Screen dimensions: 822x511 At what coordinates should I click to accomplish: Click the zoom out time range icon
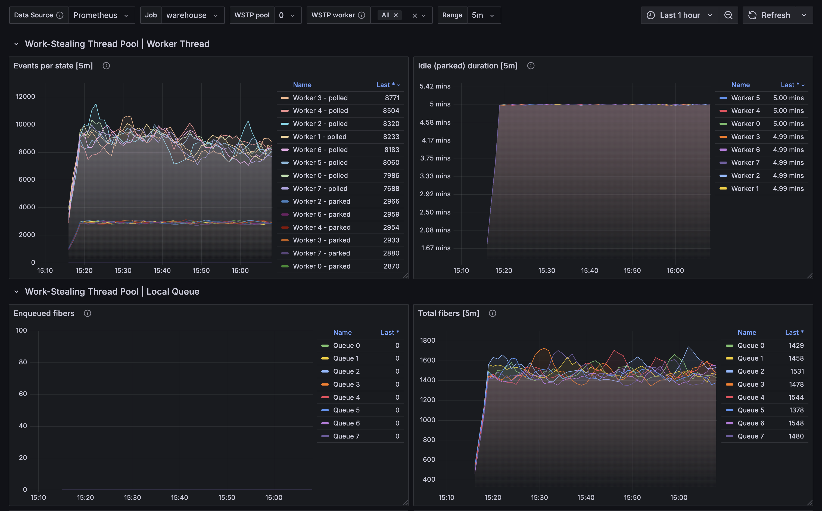point(728,15)
